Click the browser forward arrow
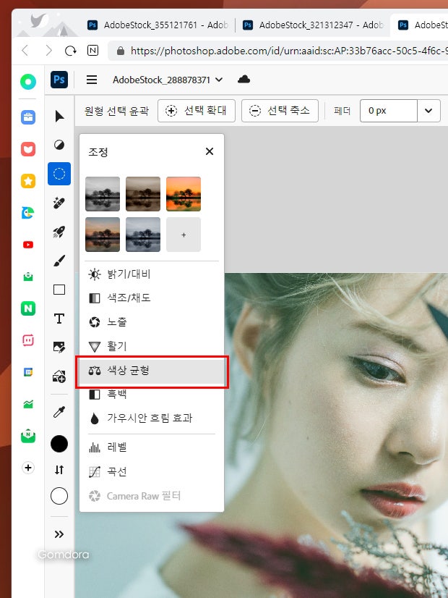This screenshot has width=448, height=598. [48, 51]
